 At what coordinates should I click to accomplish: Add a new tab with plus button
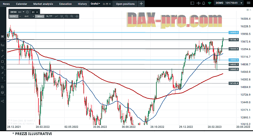pyautogui.click(x=141, y=3)
